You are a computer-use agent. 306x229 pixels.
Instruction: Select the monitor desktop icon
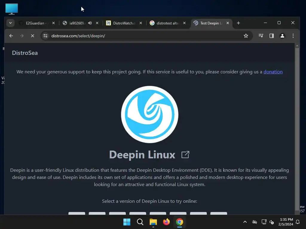click(12, 9)
